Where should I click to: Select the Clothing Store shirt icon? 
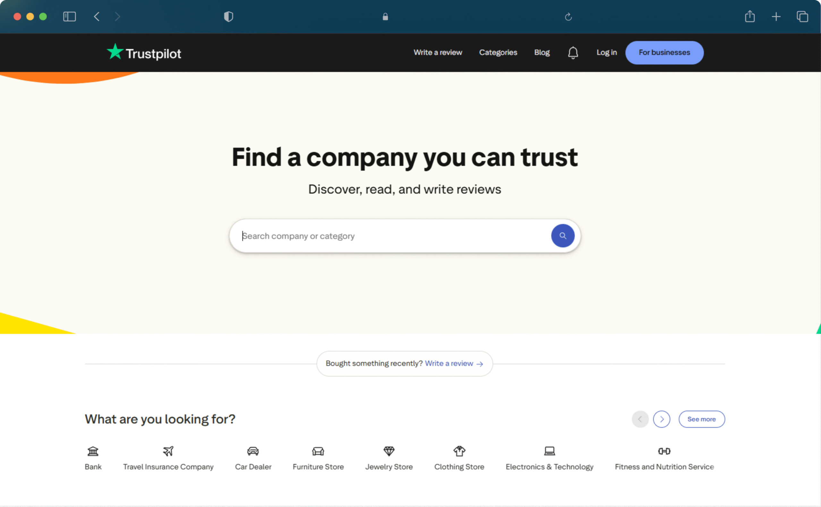coord(459,451)
